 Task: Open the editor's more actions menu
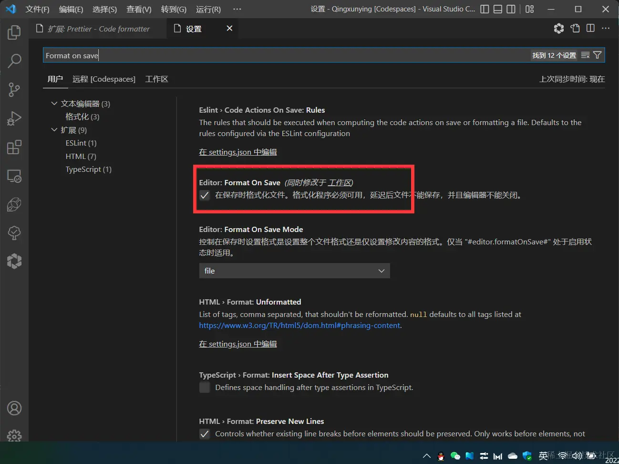pos(606,29)
